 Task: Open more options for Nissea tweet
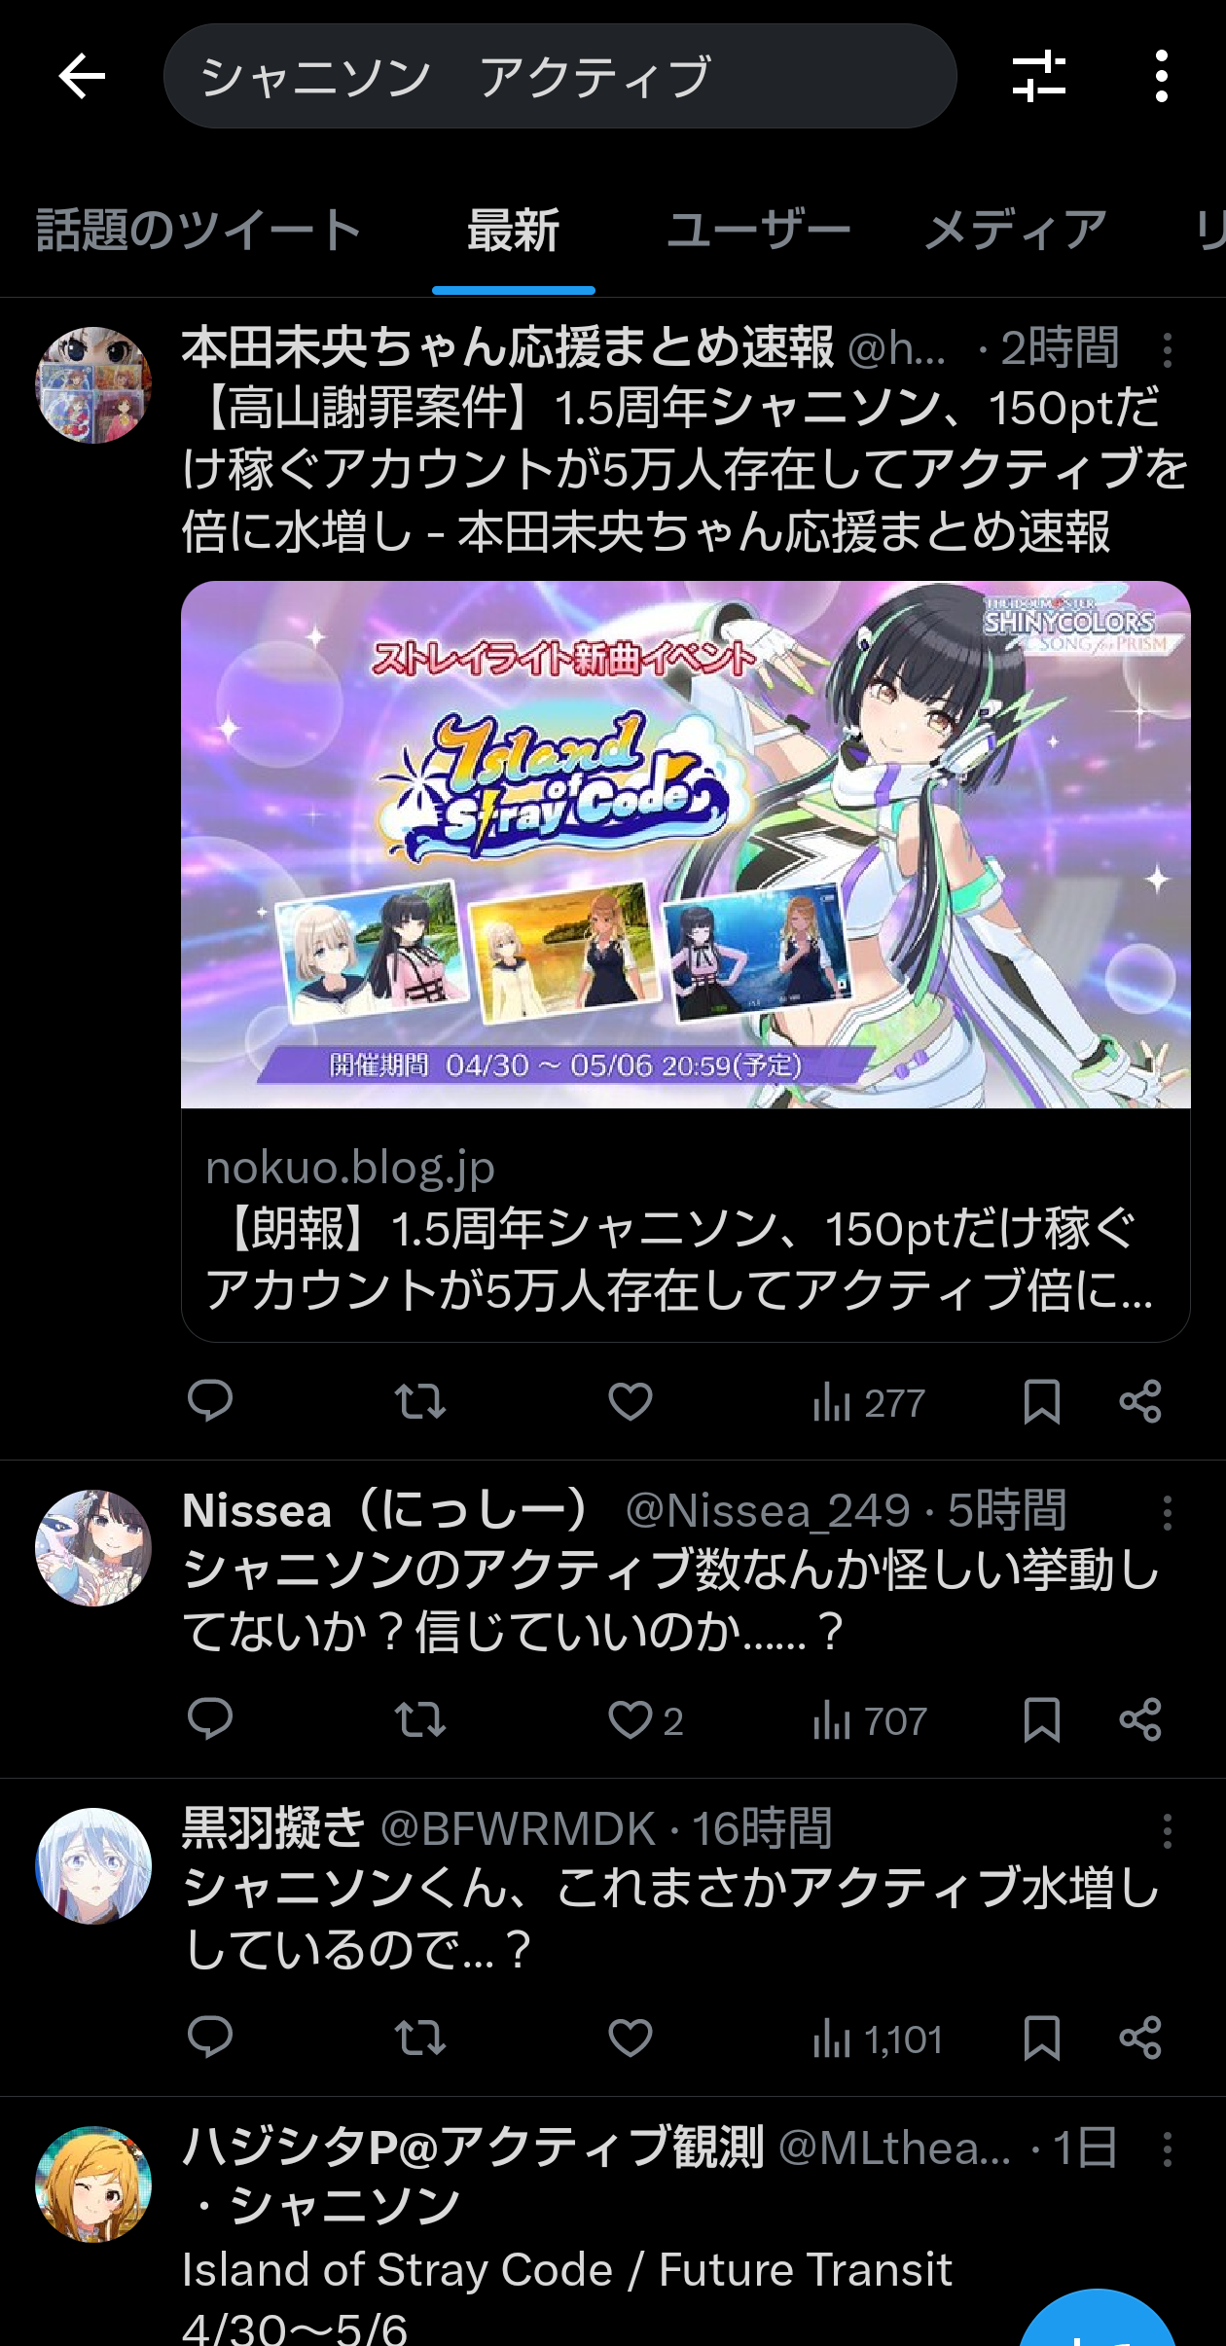click(1167, 1512)
